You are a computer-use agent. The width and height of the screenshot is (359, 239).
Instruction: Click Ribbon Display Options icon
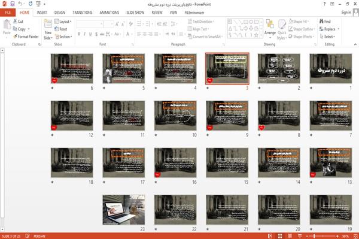coord(332,4)
